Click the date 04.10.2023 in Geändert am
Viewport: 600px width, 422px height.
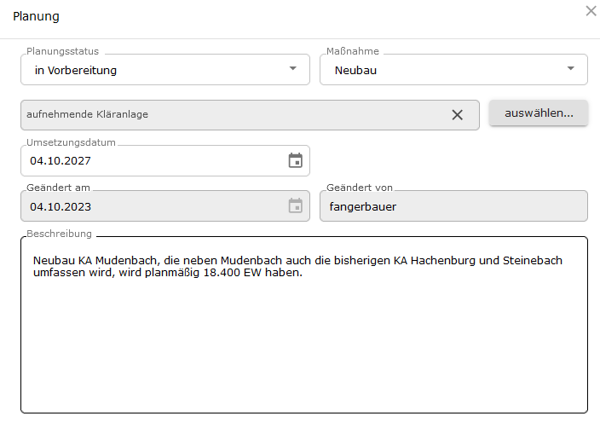(x=61, y=207)
